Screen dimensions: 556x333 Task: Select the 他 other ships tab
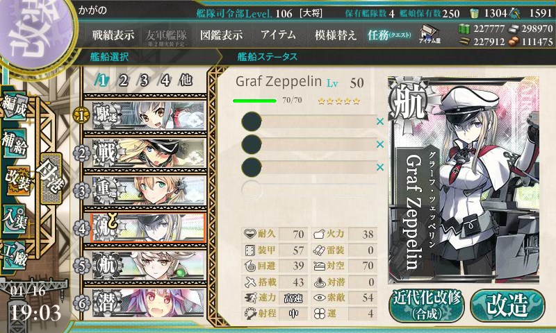pyautogui.click(x=186, y=80)
